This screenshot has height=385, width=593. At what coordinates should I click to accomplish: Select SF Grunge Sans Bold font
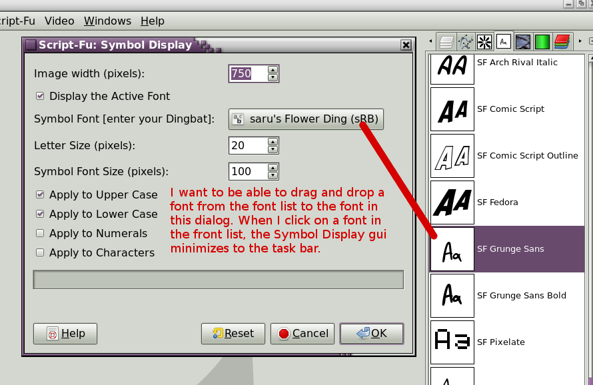pos(507,295)
